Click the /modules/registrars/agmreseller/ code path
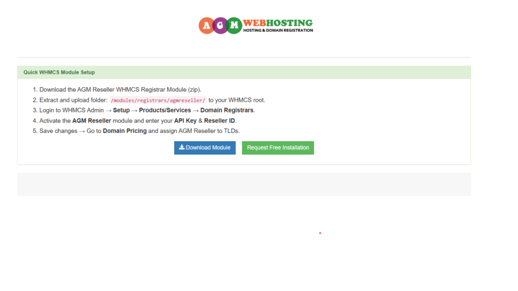The height and width of the screenshot is (291, 518). point(158,100)
